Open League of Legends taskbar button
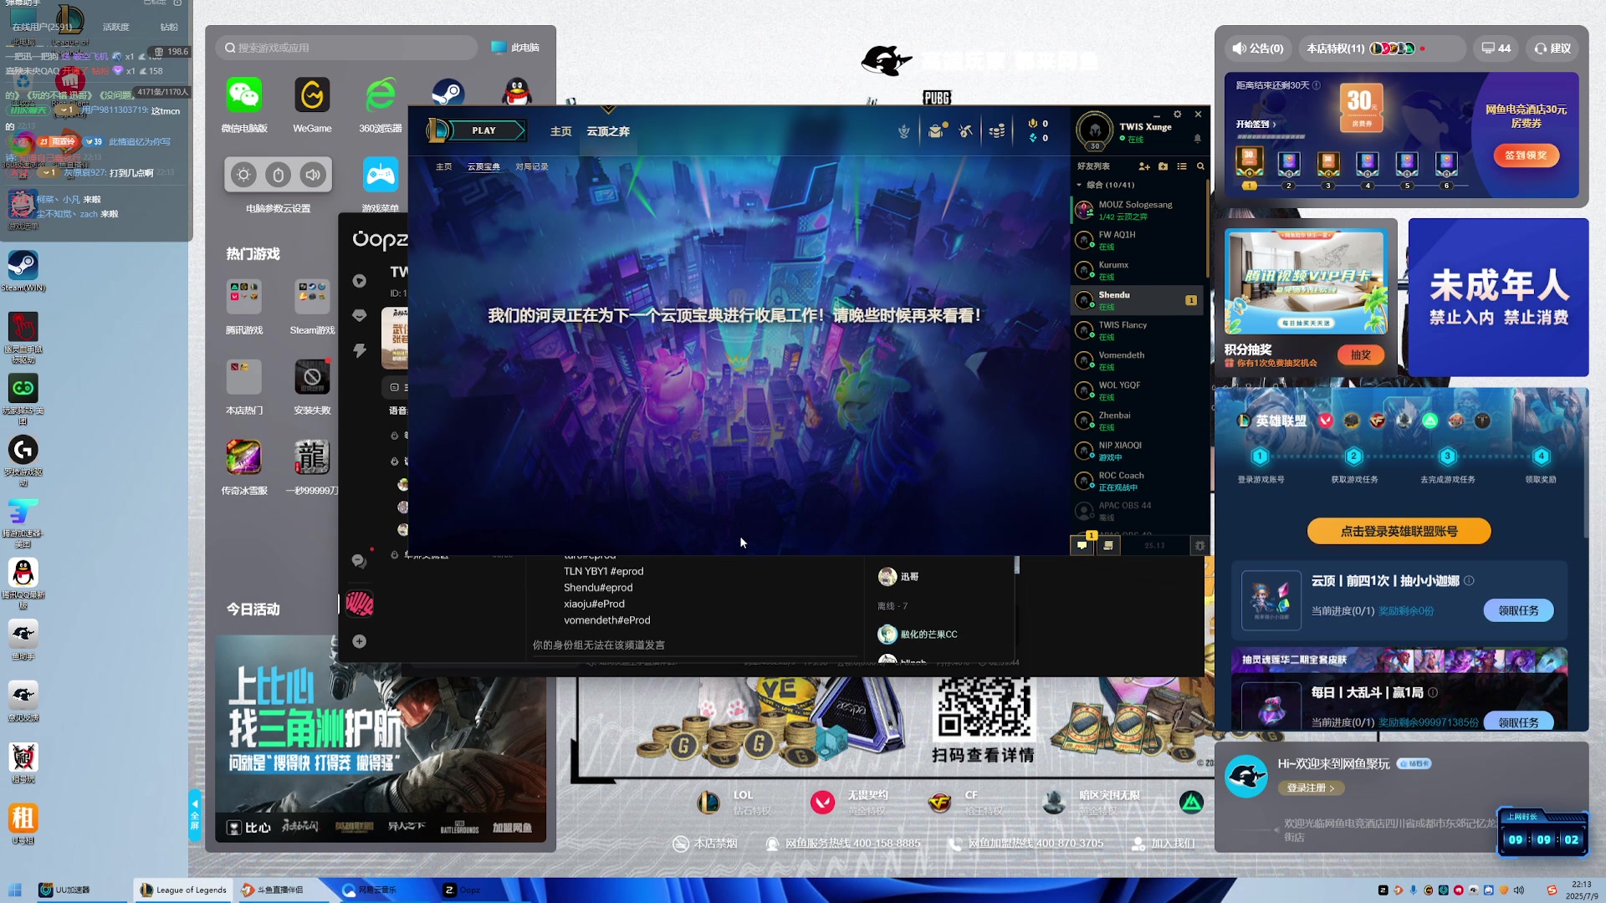This screenshot has height=903, width=1606. [183, 890]
